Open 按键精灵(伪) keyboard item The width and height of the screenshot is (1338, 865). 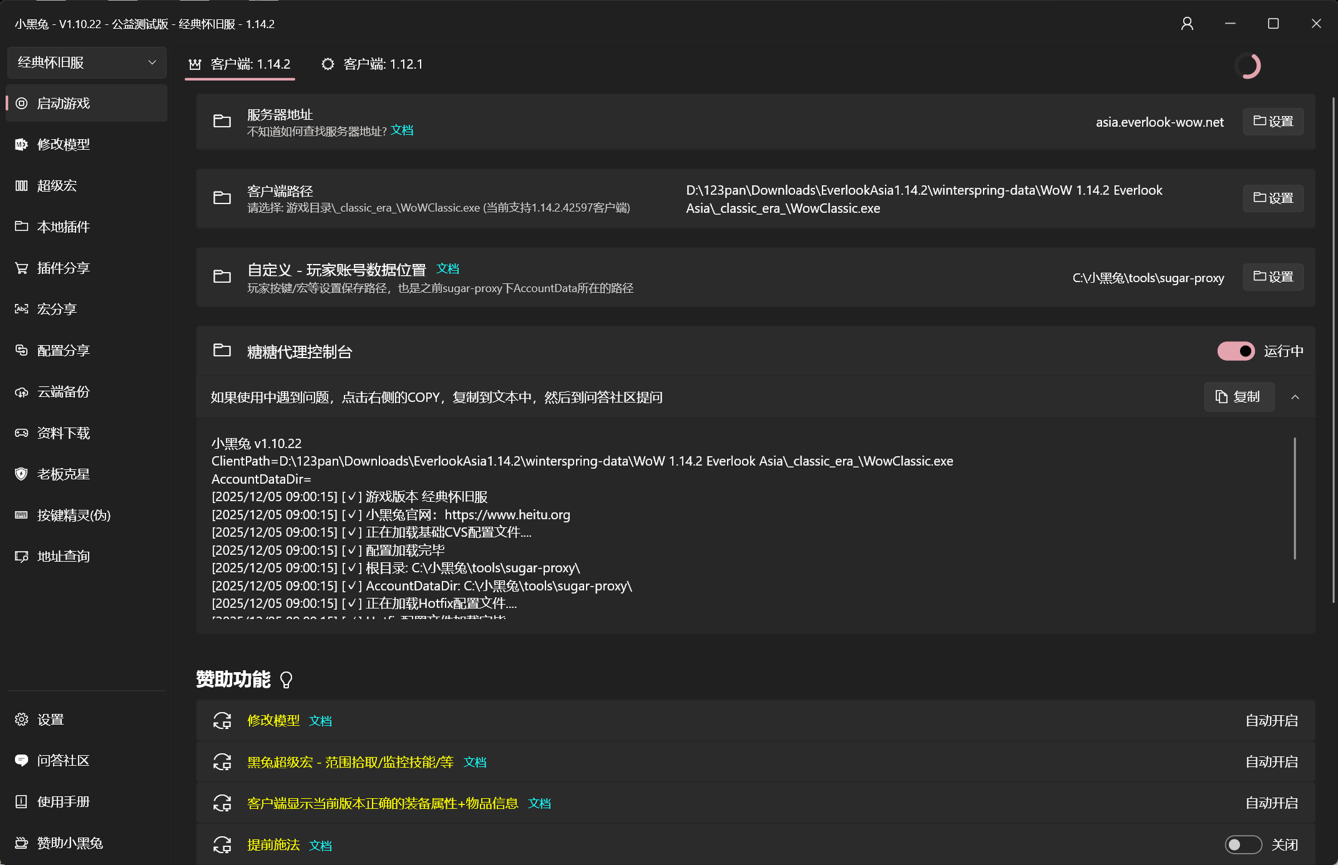click(73, 516)
